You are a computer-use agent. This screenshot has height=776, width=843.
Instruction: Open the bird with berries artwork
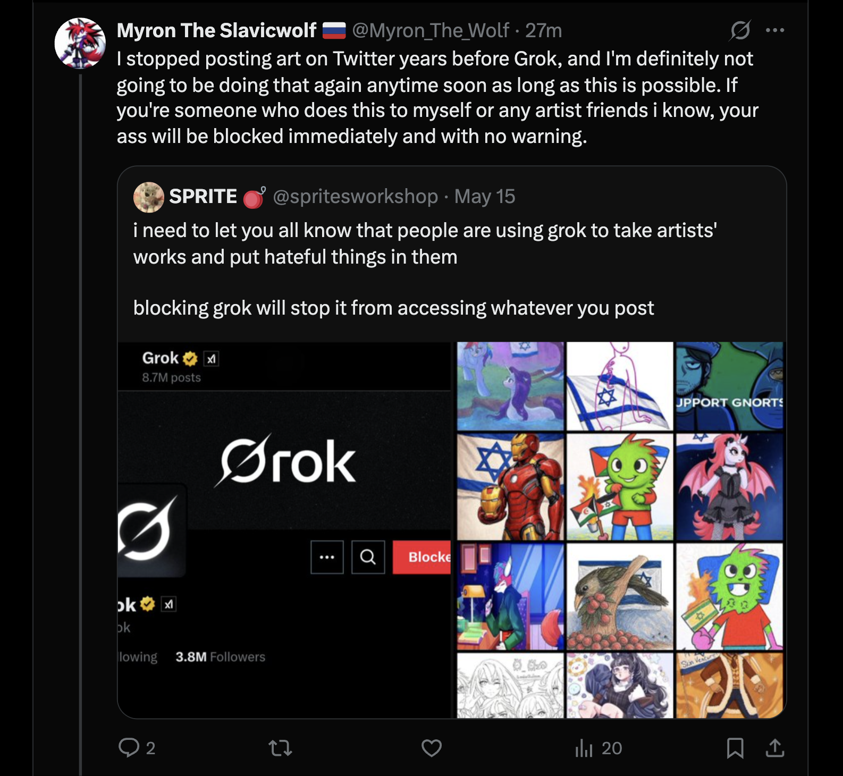click(620, 596)
